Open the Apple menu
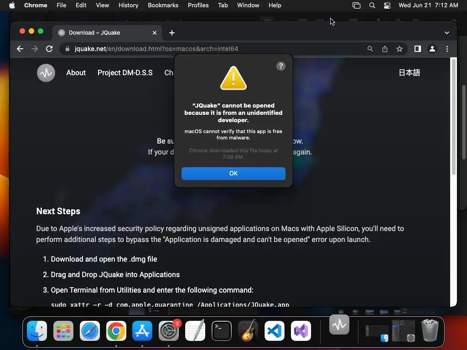 pyautogui.click(x=12, y=5)
